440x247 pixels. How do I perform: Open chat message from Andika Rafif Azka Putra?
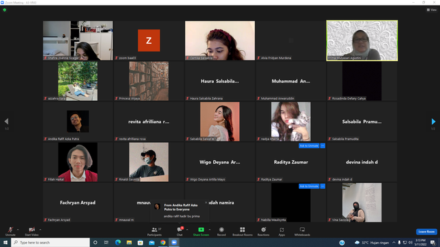point(179,211)
